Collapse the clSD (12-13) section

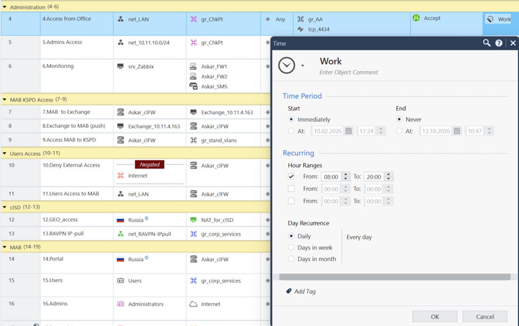pyautogui.click(x=5, y=207)
